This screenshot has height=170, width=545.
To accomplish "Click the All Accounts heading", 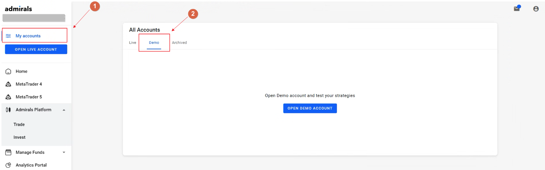I will click(144, 30).
